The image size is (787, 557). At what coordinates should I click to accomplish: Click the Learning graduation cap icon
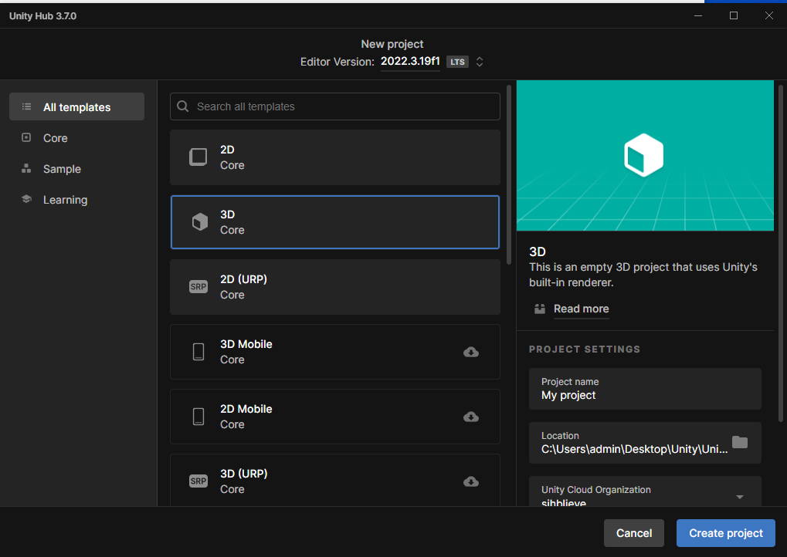tap(26, 199)
